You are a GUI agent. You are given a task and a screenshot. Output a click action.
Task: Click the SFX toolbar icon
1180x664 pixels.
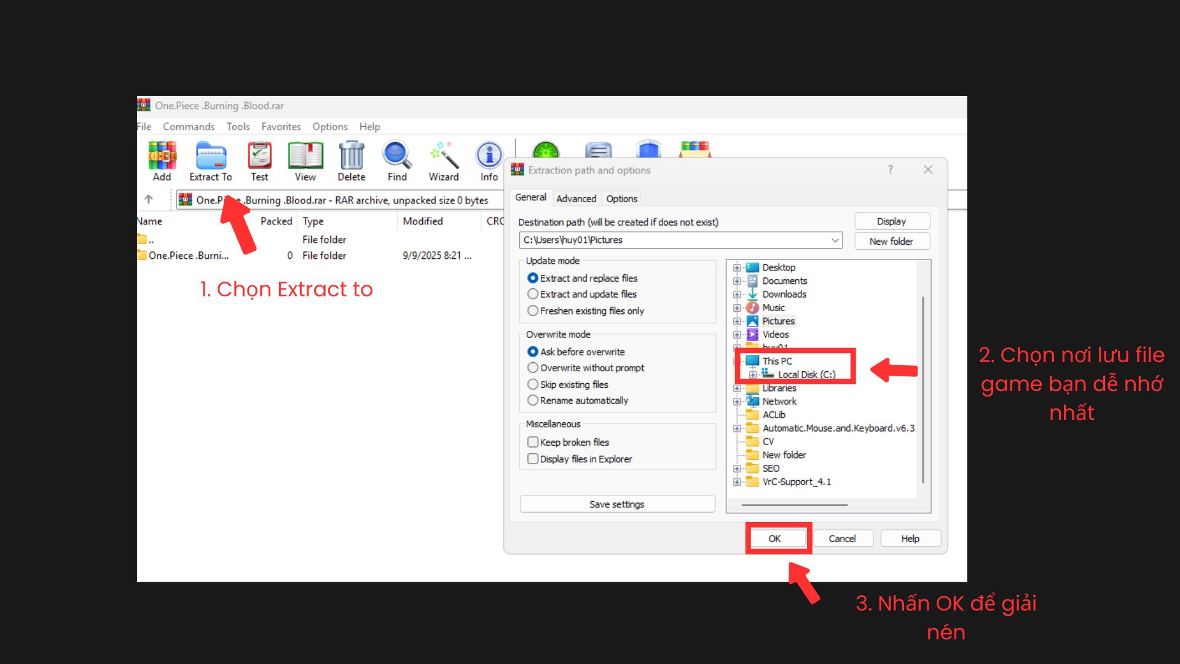click(695, 149)
